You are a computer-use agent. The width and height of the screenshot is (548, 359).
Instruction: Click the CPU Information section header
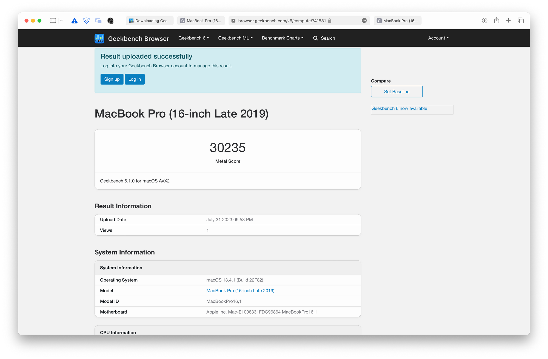(118, 332)
